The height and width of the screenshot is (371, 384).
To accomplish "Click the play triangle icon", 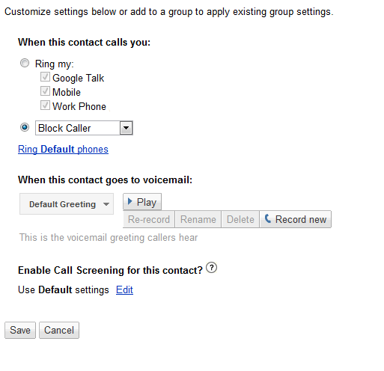I will (x=129, y=201).
